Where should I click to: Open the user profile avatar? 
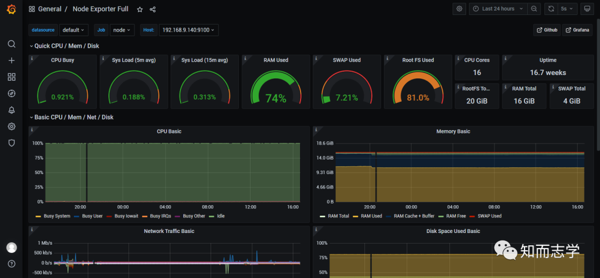pos(12,247)
